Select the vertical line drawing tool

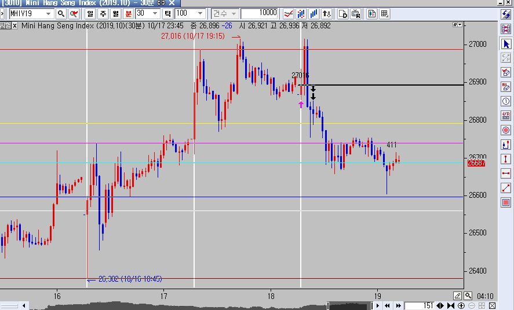[x=506, y=158]
